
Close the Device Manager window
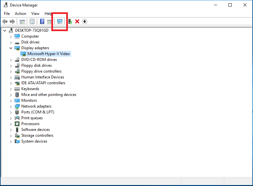[245, 5]
